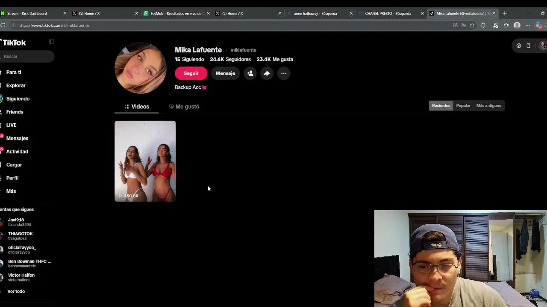Open followed account THIAGOTOK

click(x=26, y=236)
